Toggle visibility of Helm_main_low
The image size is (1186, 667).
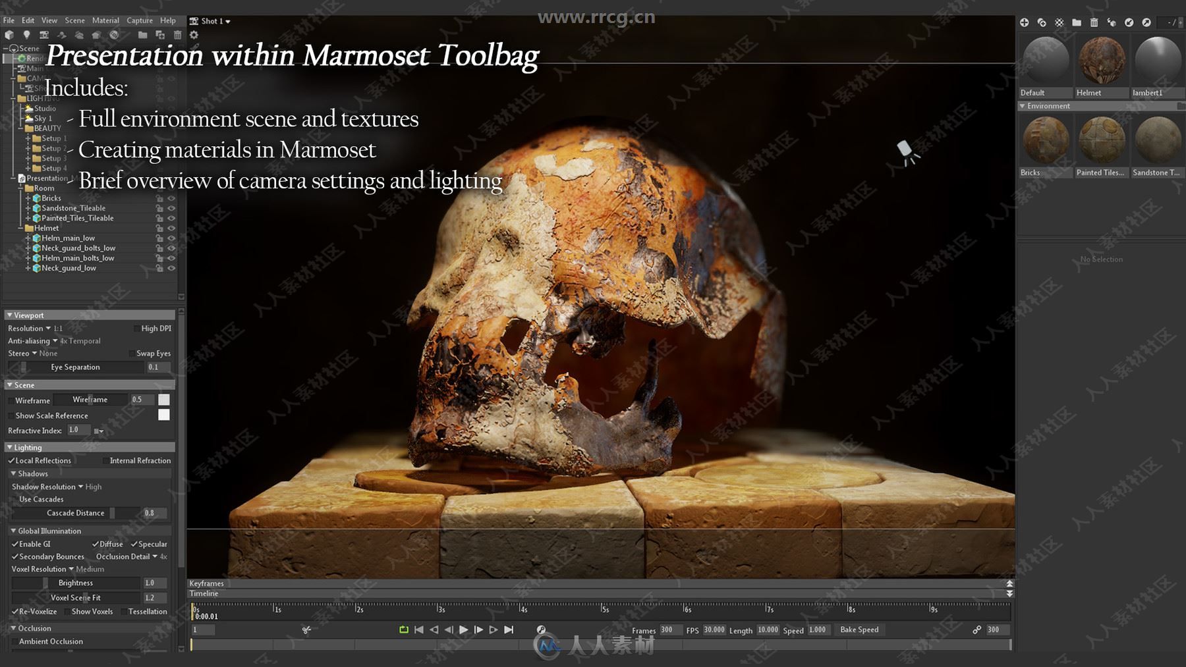[x=171, y=238]
